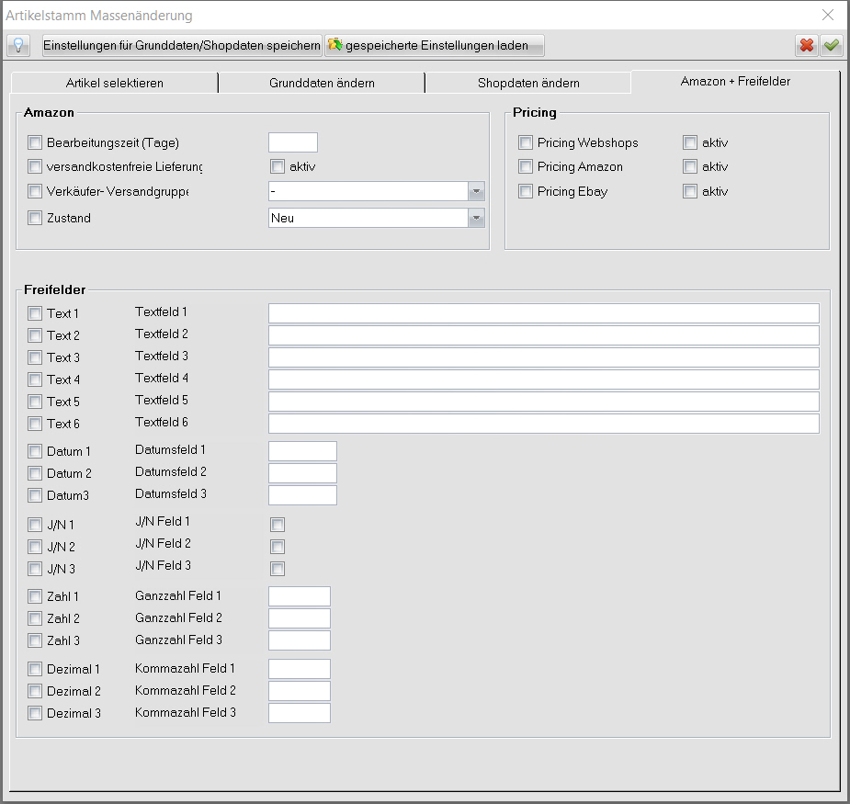Enable Bearbeitungszeit (Tage) checkbox

click(x=35, y=142)
